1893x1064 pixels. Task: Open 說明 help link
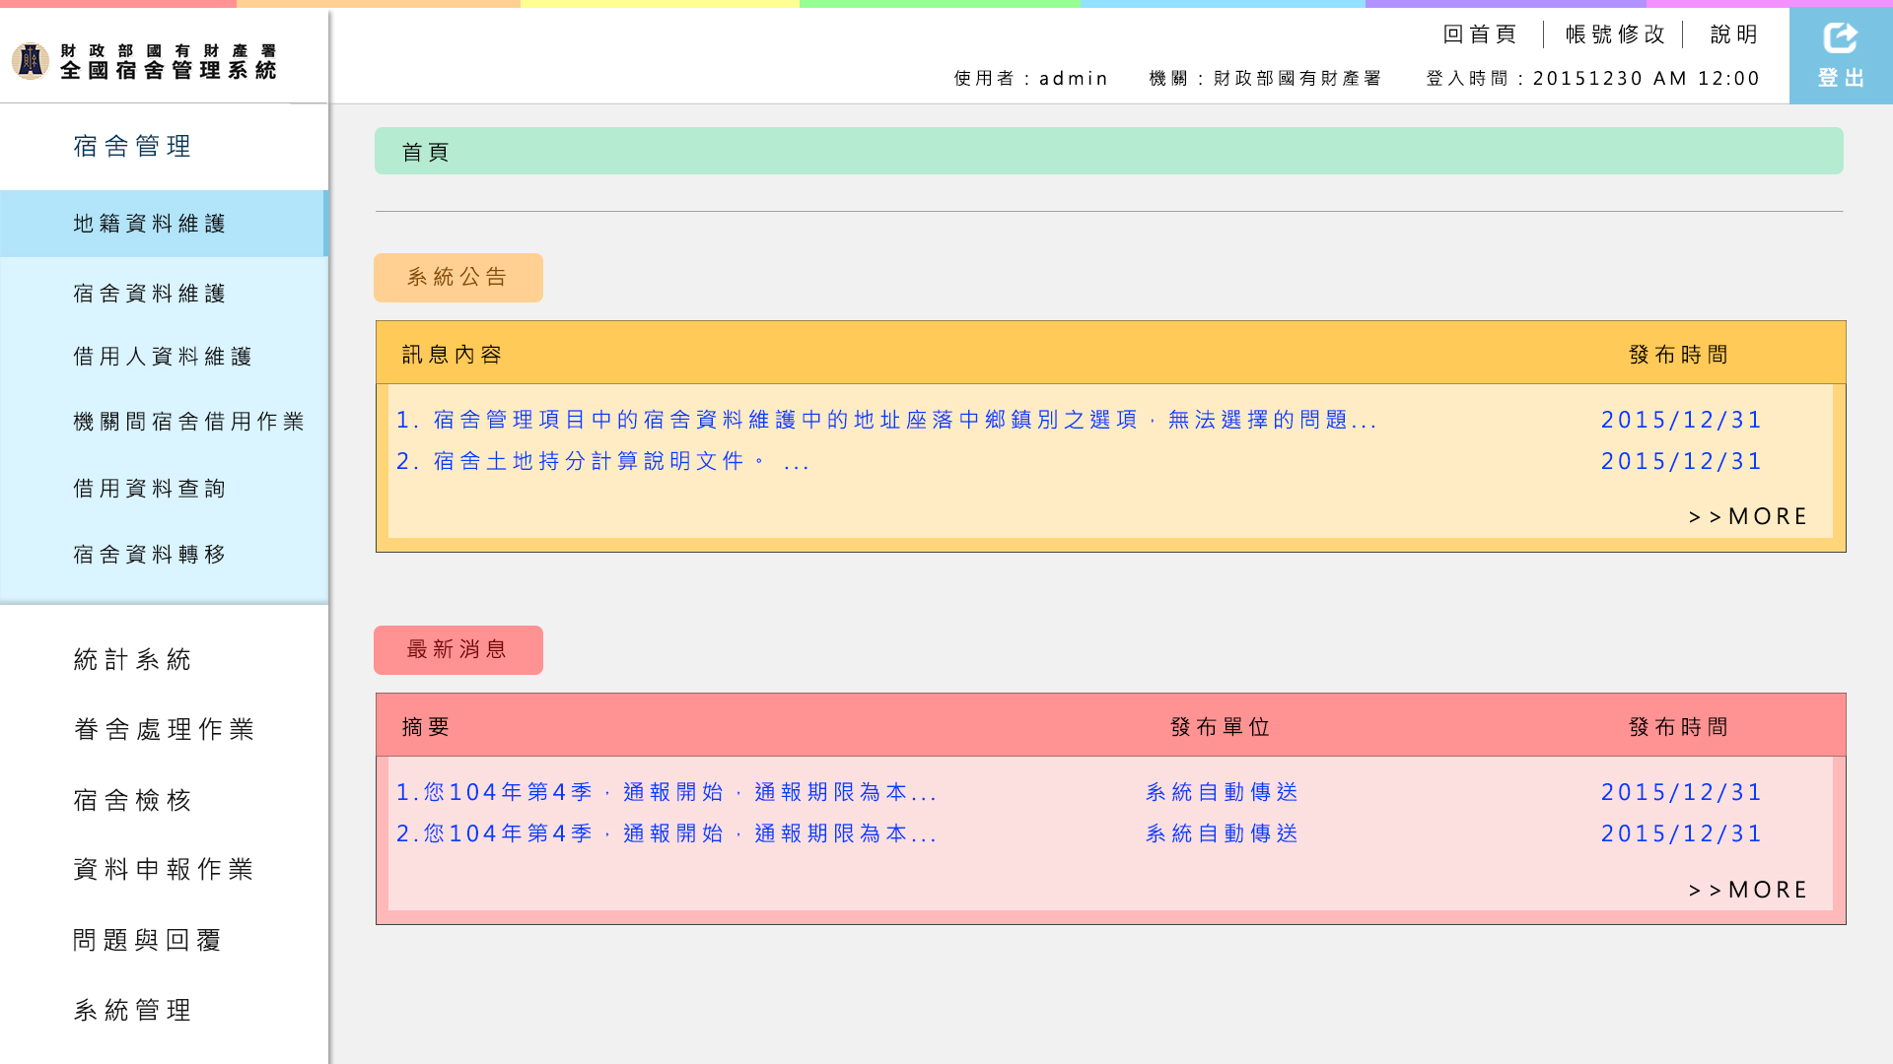pos(1734,34)
